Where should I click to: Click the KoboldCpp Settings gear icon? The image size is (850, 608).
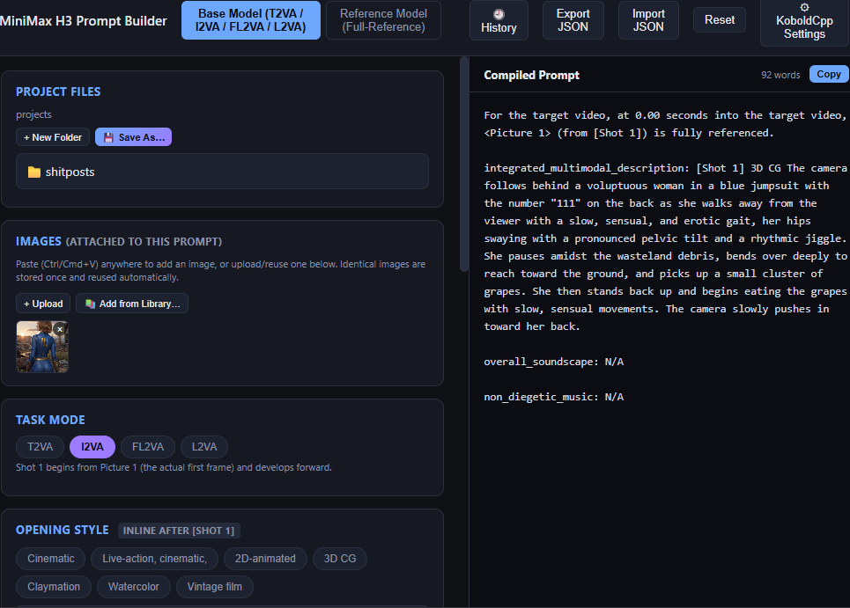(804, 7)
